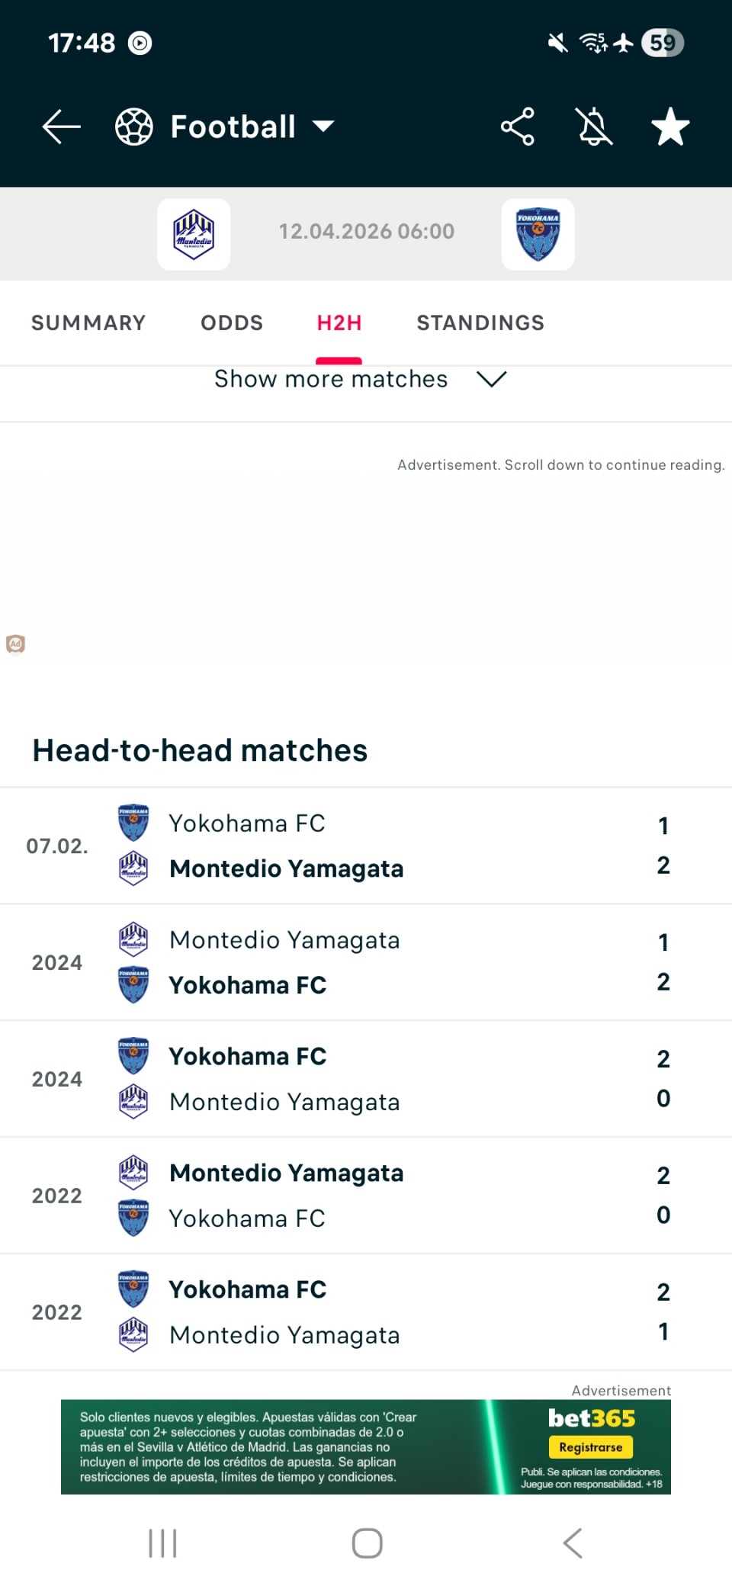The width and height of the screenshot is (732, 1586).
Task: Go to the STANDINGS tab
Action: 480,323
